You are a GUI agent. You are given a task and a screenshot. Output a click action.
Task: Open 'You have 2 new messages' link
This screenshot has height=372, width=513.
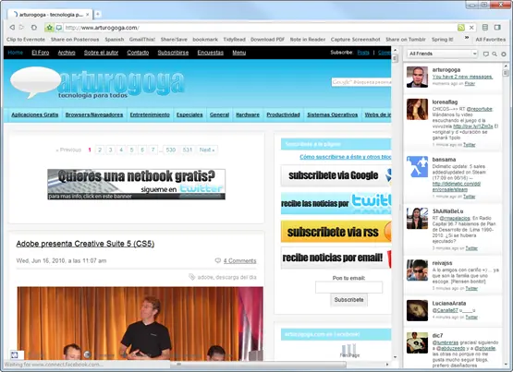[462, 77]
